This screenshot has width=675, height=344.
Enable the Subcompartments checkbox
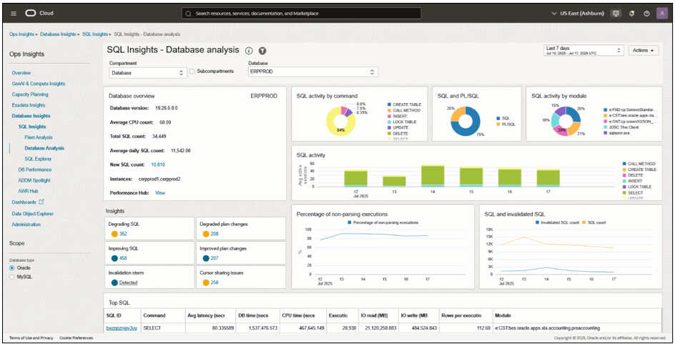coord(192,72)
